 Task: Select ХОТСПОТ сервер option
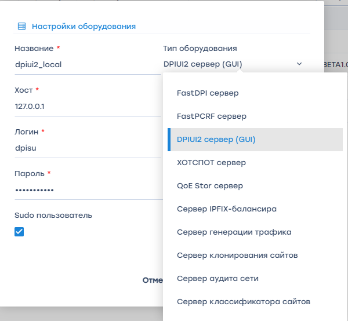pyautogui.click(x=211, y=162)
